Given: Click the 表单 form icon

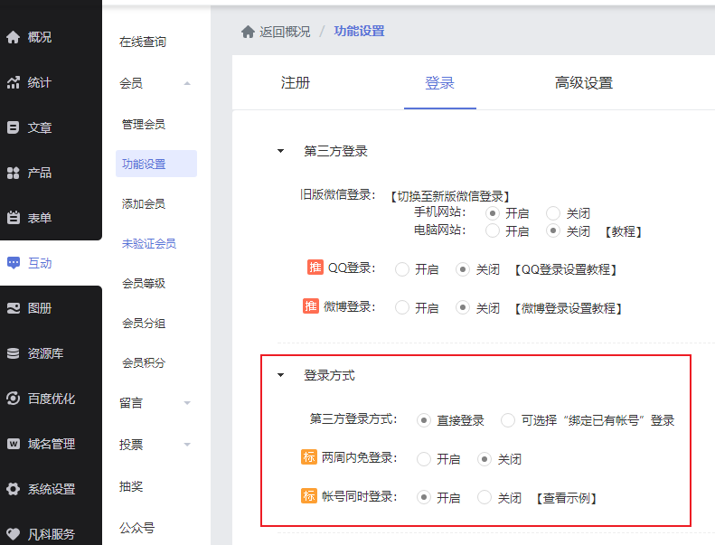Looking at the screenshot, I should pyautogui.click(x=14, y=218).
